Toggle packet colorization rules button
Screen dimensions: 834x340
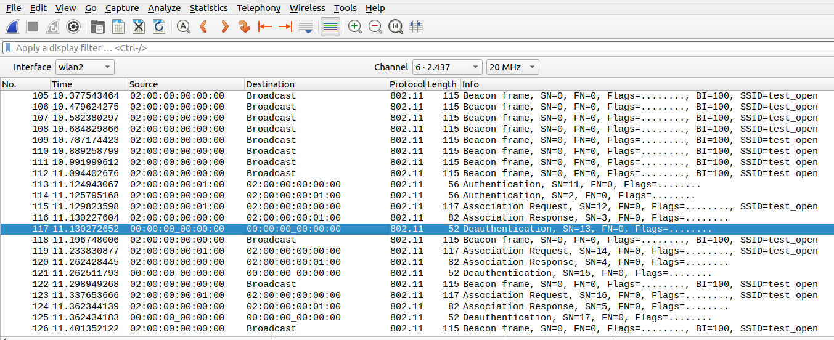330,26
